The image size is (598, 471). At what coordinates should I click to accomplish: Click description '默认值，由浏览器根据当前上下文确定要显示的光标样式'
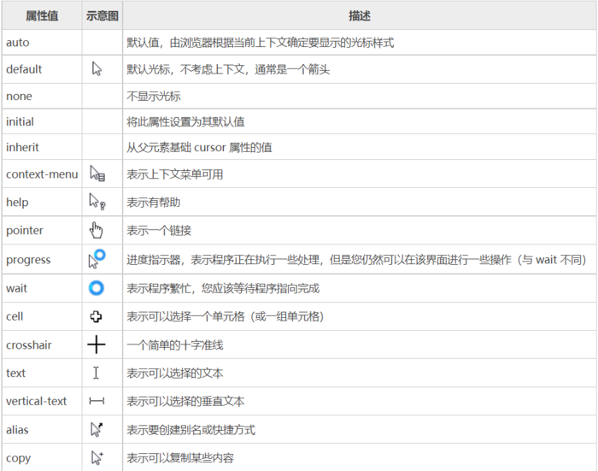(x=260, y=43)
